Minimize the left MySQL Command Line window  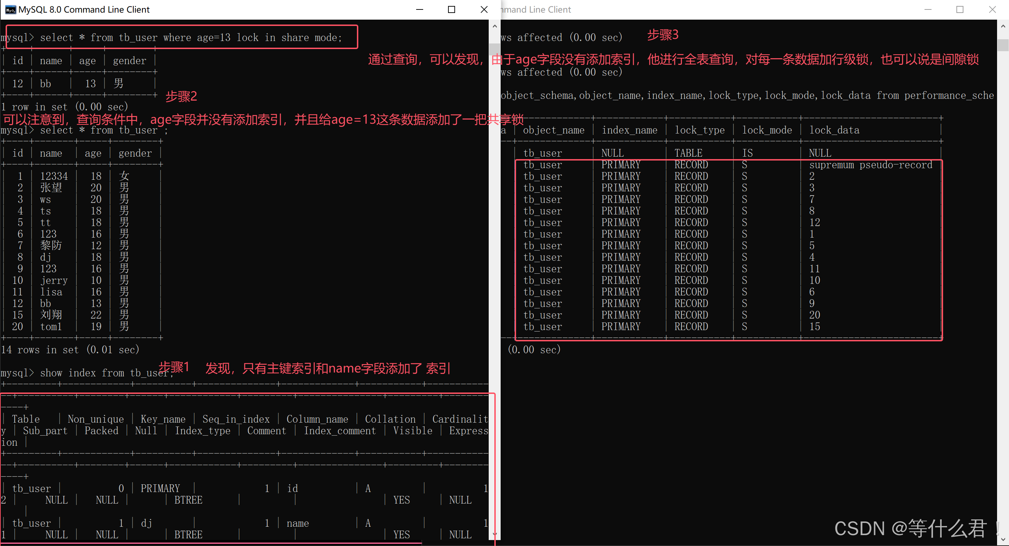420,9
